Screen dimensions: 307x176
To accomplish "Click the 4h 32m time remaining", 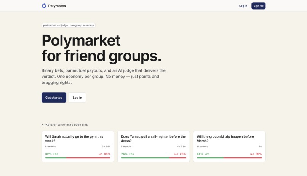I will (182, 146).
